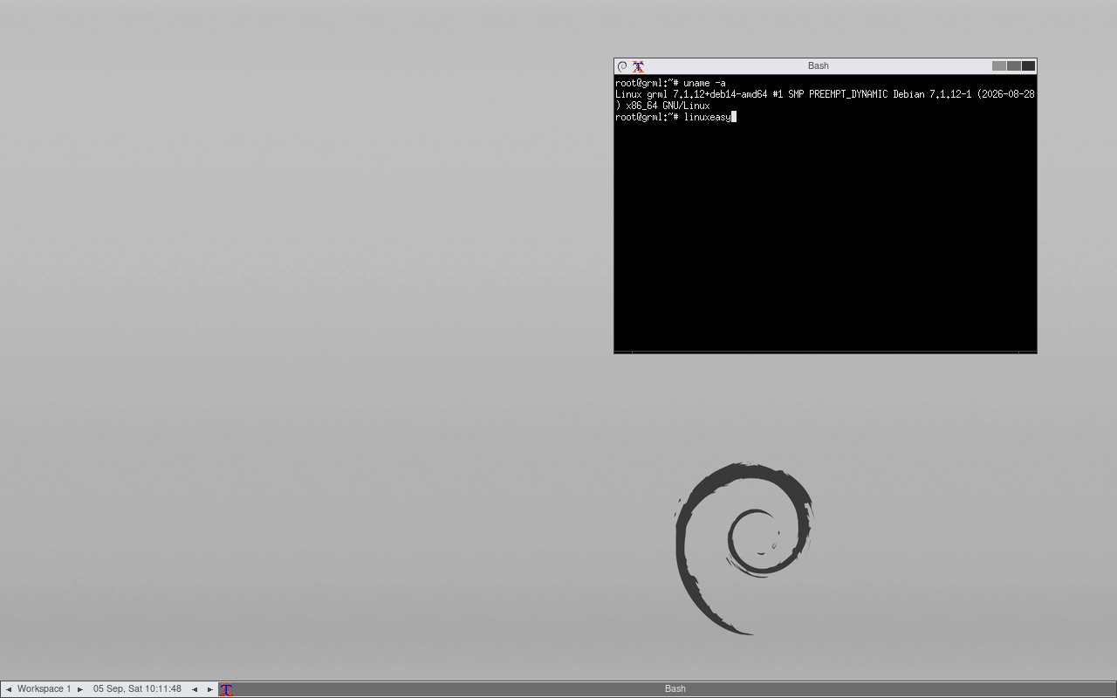Close the Bash terminal window

(1029, 65)
